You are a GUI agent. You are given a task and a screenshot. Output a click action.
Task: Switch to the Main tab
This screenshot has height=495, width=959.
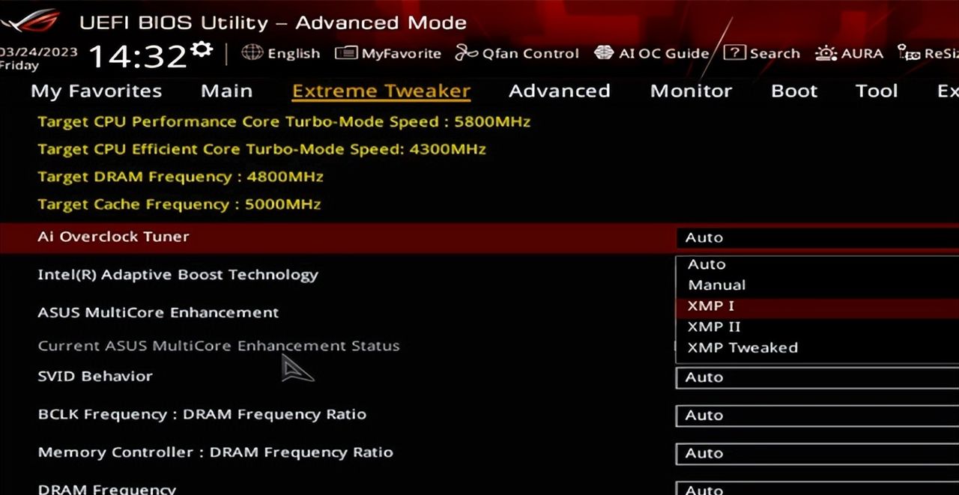point(226,91)
